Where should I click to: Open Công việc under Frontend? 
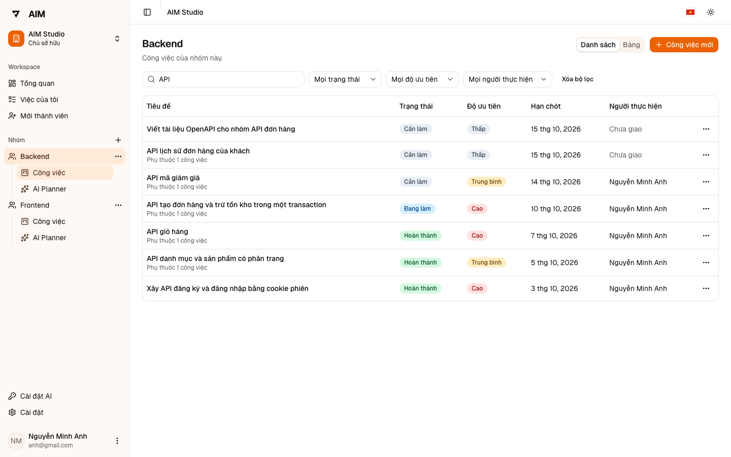65,221
